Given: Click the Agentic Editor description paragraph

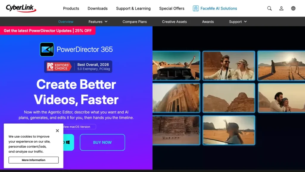Looking at the screenshot, I should (x=76, y=115).
